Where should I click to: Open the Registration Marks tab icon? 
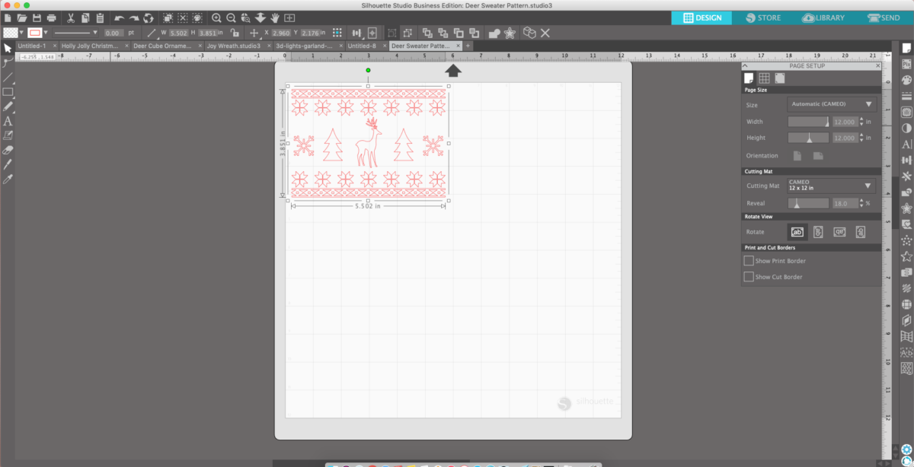(779, 78)
